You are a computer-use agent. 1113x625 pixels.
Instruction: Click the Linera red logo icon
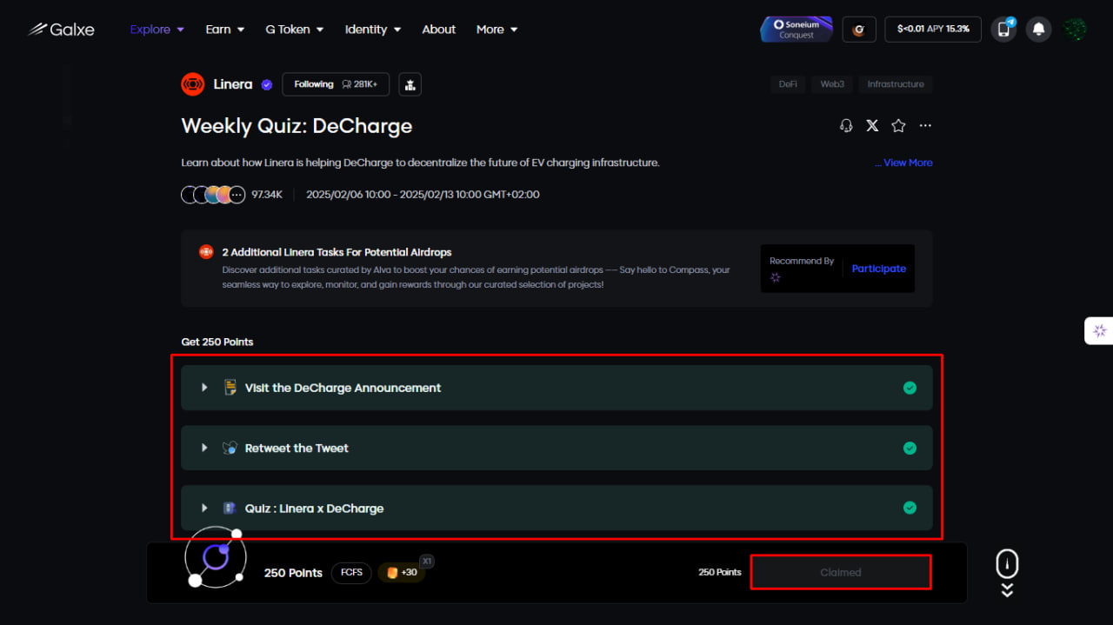coord(192,84)
